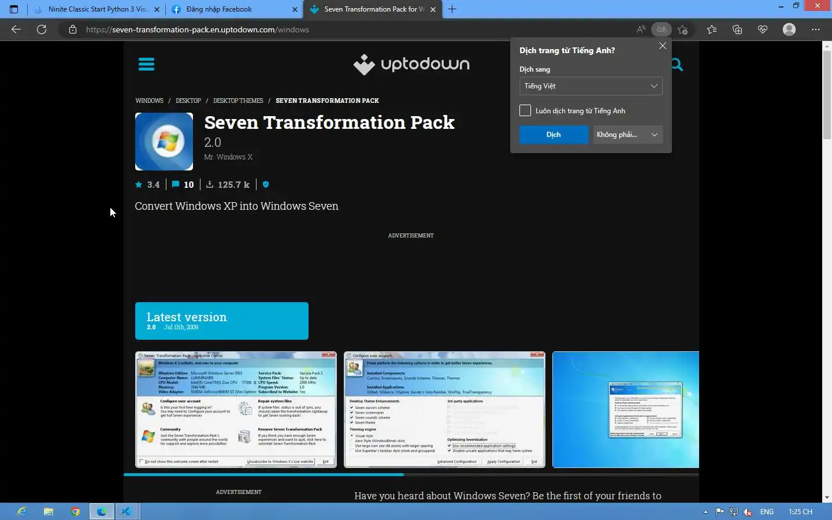Launch Internet Explorer from taskbar

(x=22, y=511)
